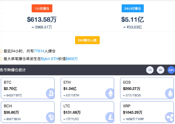The image size is (175, 124).
Task: Click the $1043.29万 XRP amount
Action: (133, 112)
